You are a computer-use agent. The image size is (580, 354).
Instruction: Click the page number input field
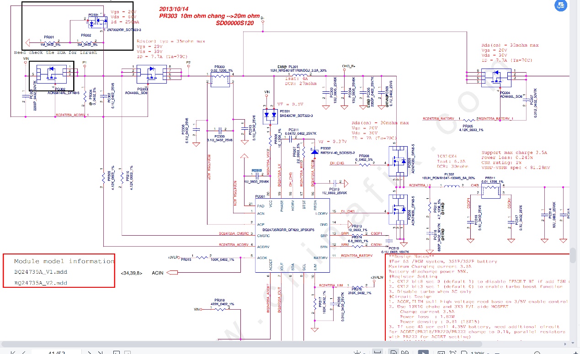56,353
